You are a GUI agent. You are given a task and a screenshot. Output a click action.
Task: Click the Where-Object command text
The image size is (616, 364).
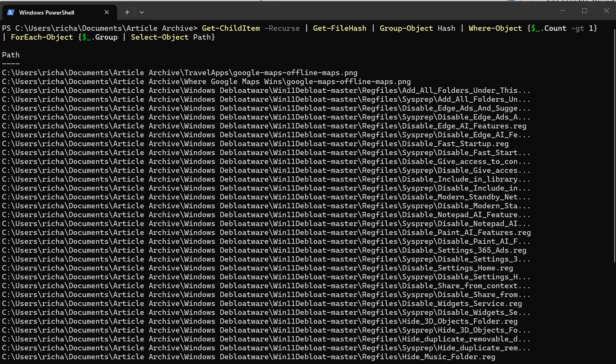[495, 28]
